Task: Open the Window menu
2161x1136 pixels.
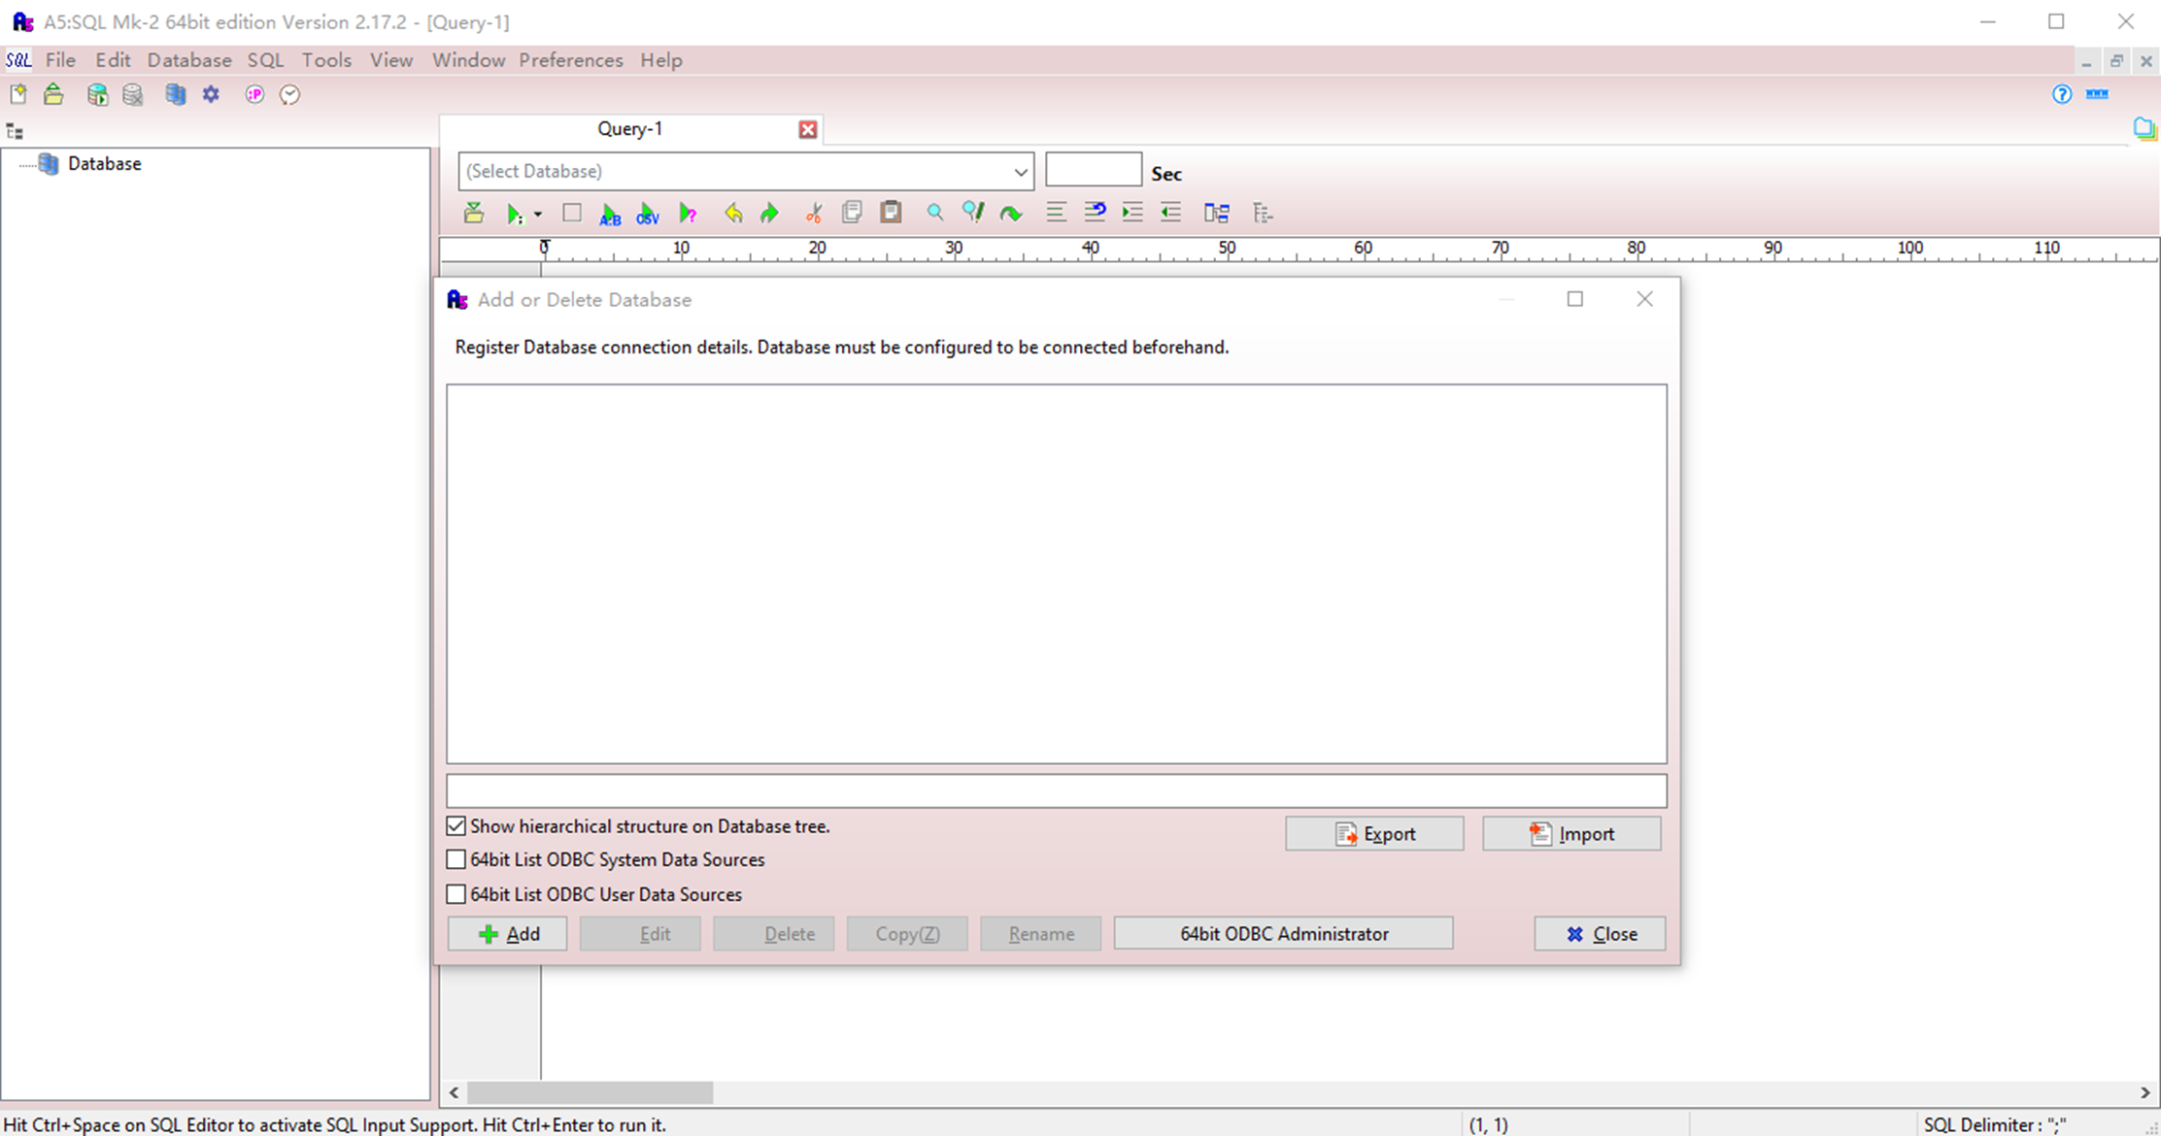Action: click(x=468, y=60)
